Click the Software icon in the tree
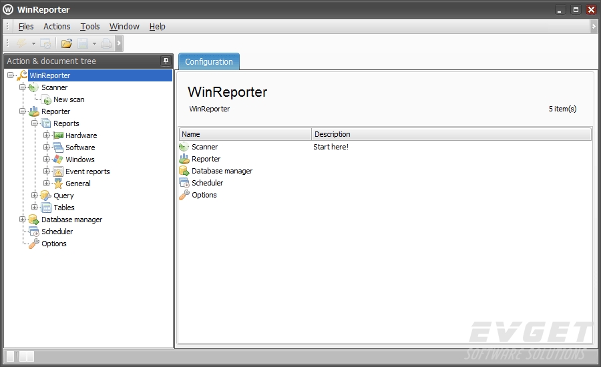Image resolution: width=601 pixels, height=367 pixels. (x=58, y=147)
